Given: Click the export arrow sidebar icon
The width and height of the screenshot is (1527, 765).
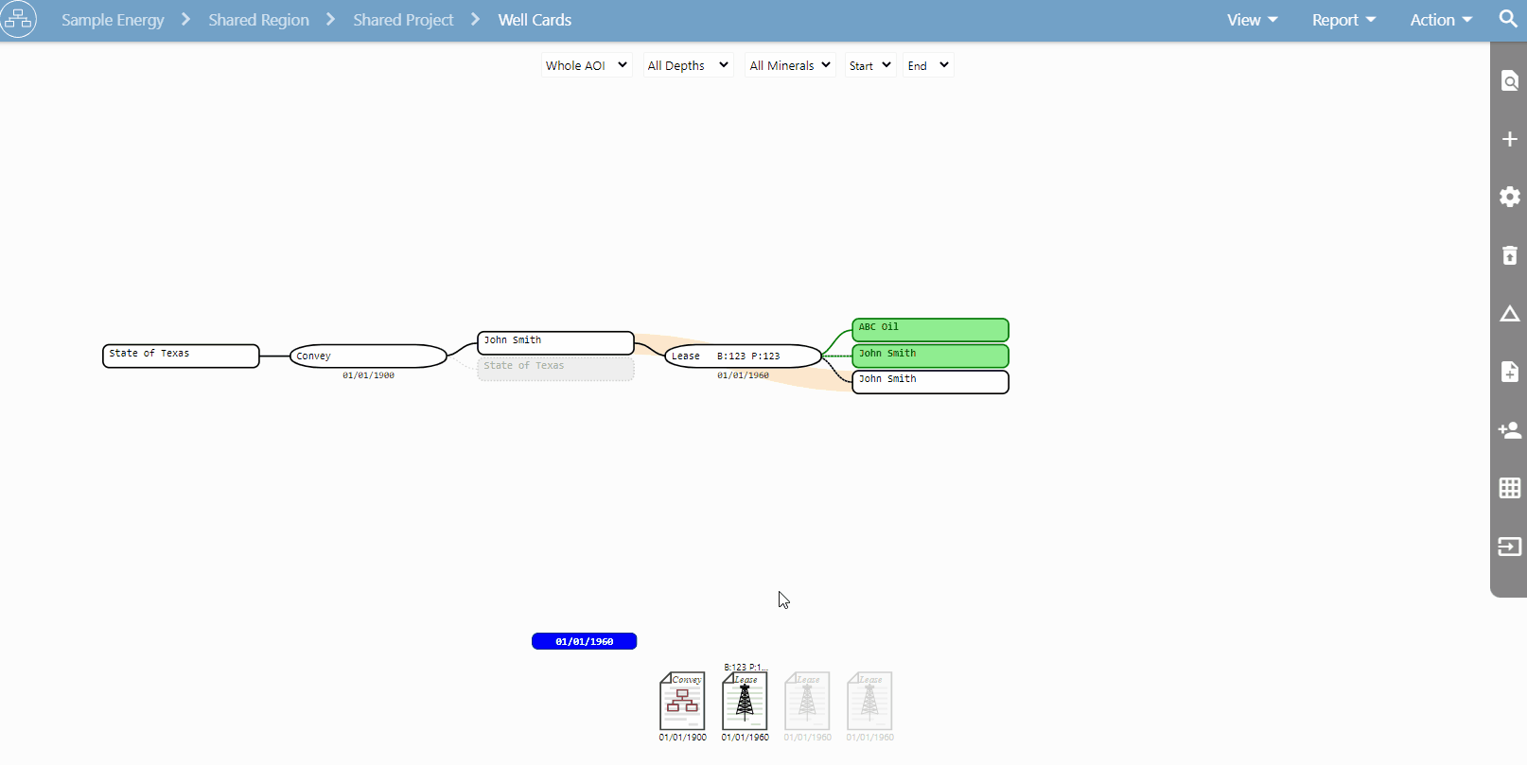Looking at the screenshot, I should [x=1509, y=547].
